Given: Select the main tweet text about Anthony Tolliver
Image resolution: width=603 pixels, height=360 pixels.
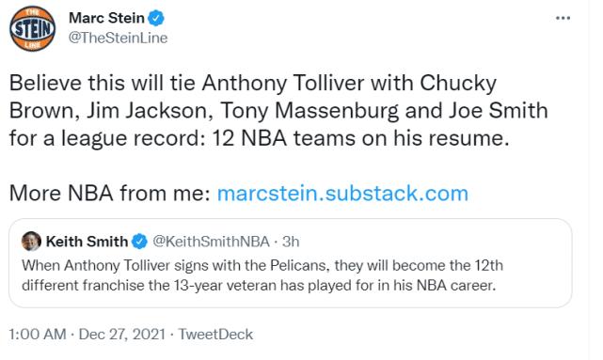Looking at the screenshot, I should click(x=278, y=111).
